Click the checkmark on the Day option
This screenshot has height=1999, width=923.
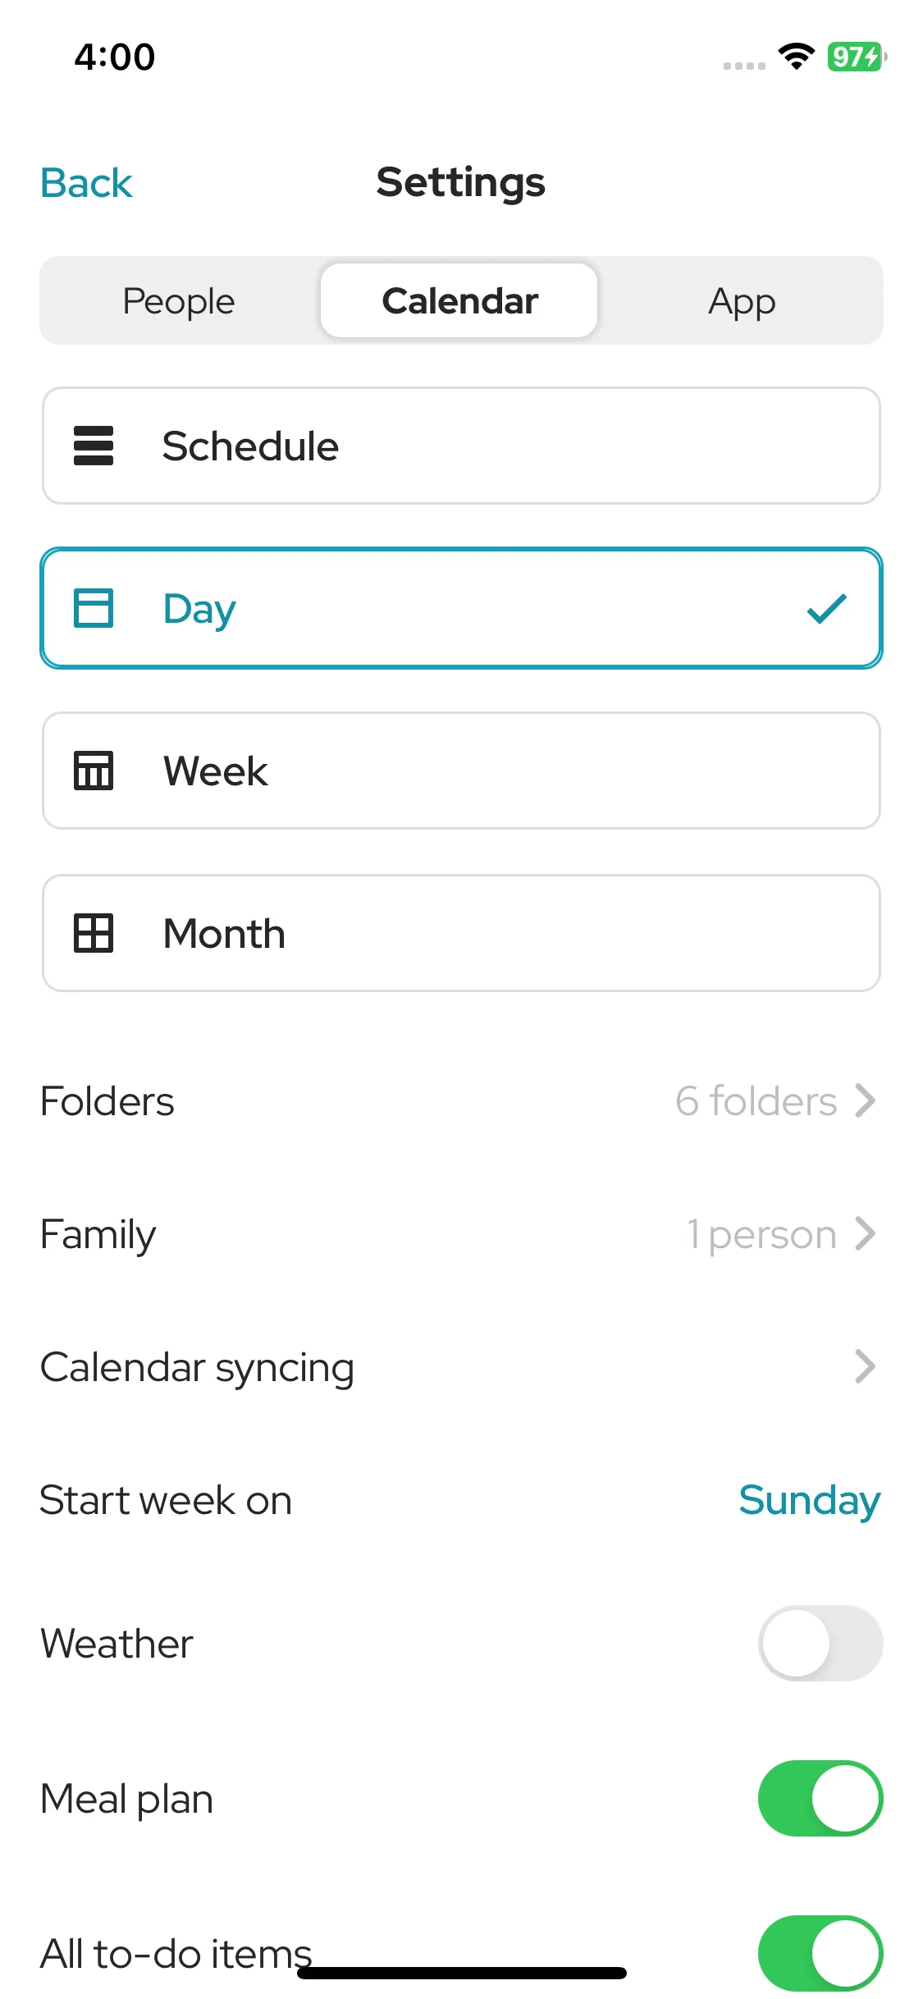(826, 608)
